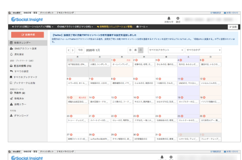Open the La PomPon event on January 28
This screenshot has width=242, height=160.
pyautogui.click(x=100, y=139)
